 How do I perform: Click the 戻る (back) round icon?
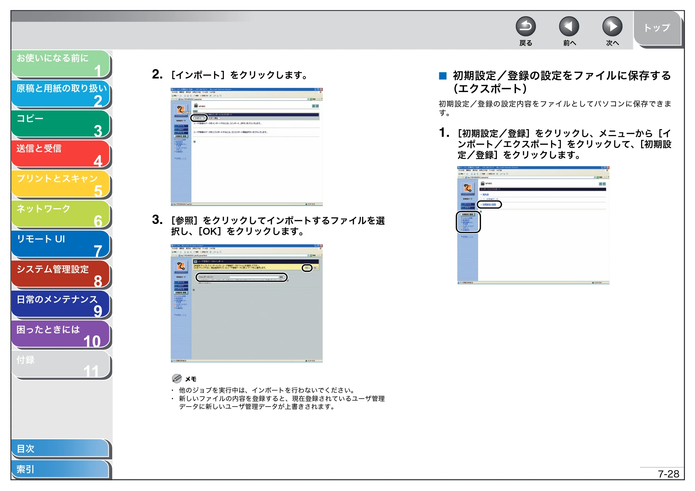(525, 26)
